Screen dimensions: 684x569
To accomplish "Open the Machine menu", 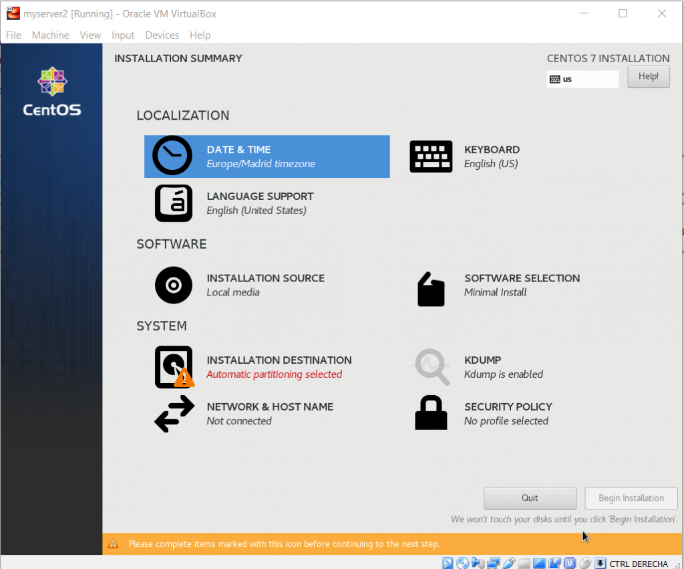I will pos(51,35).
